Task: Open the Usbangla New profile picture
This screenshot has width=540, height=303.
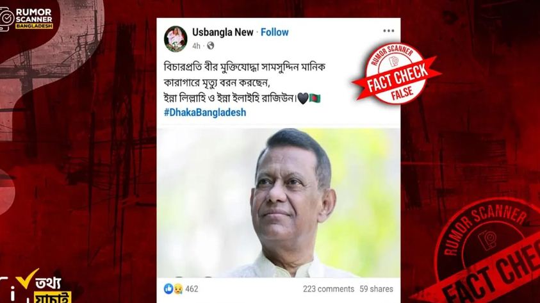Action: 176,39
